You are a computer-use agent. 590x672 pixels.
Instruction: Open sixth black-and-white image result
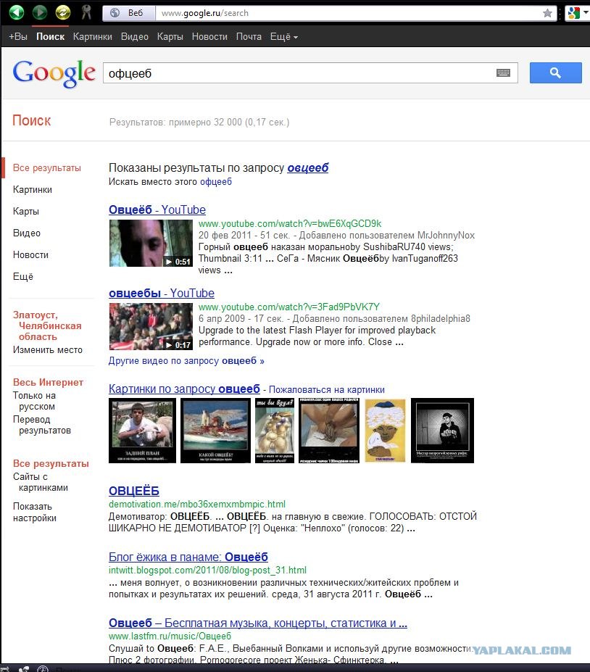click(x=442, y=431)
